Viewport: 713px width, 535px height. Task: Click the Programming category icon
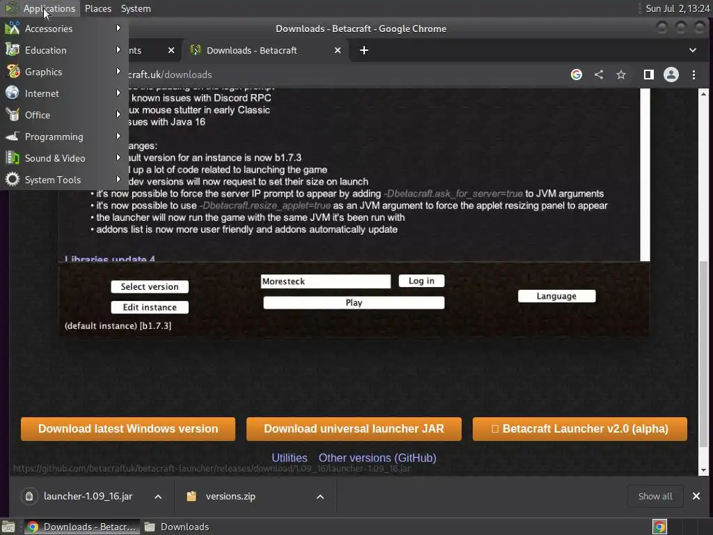[x=13, y=136]
